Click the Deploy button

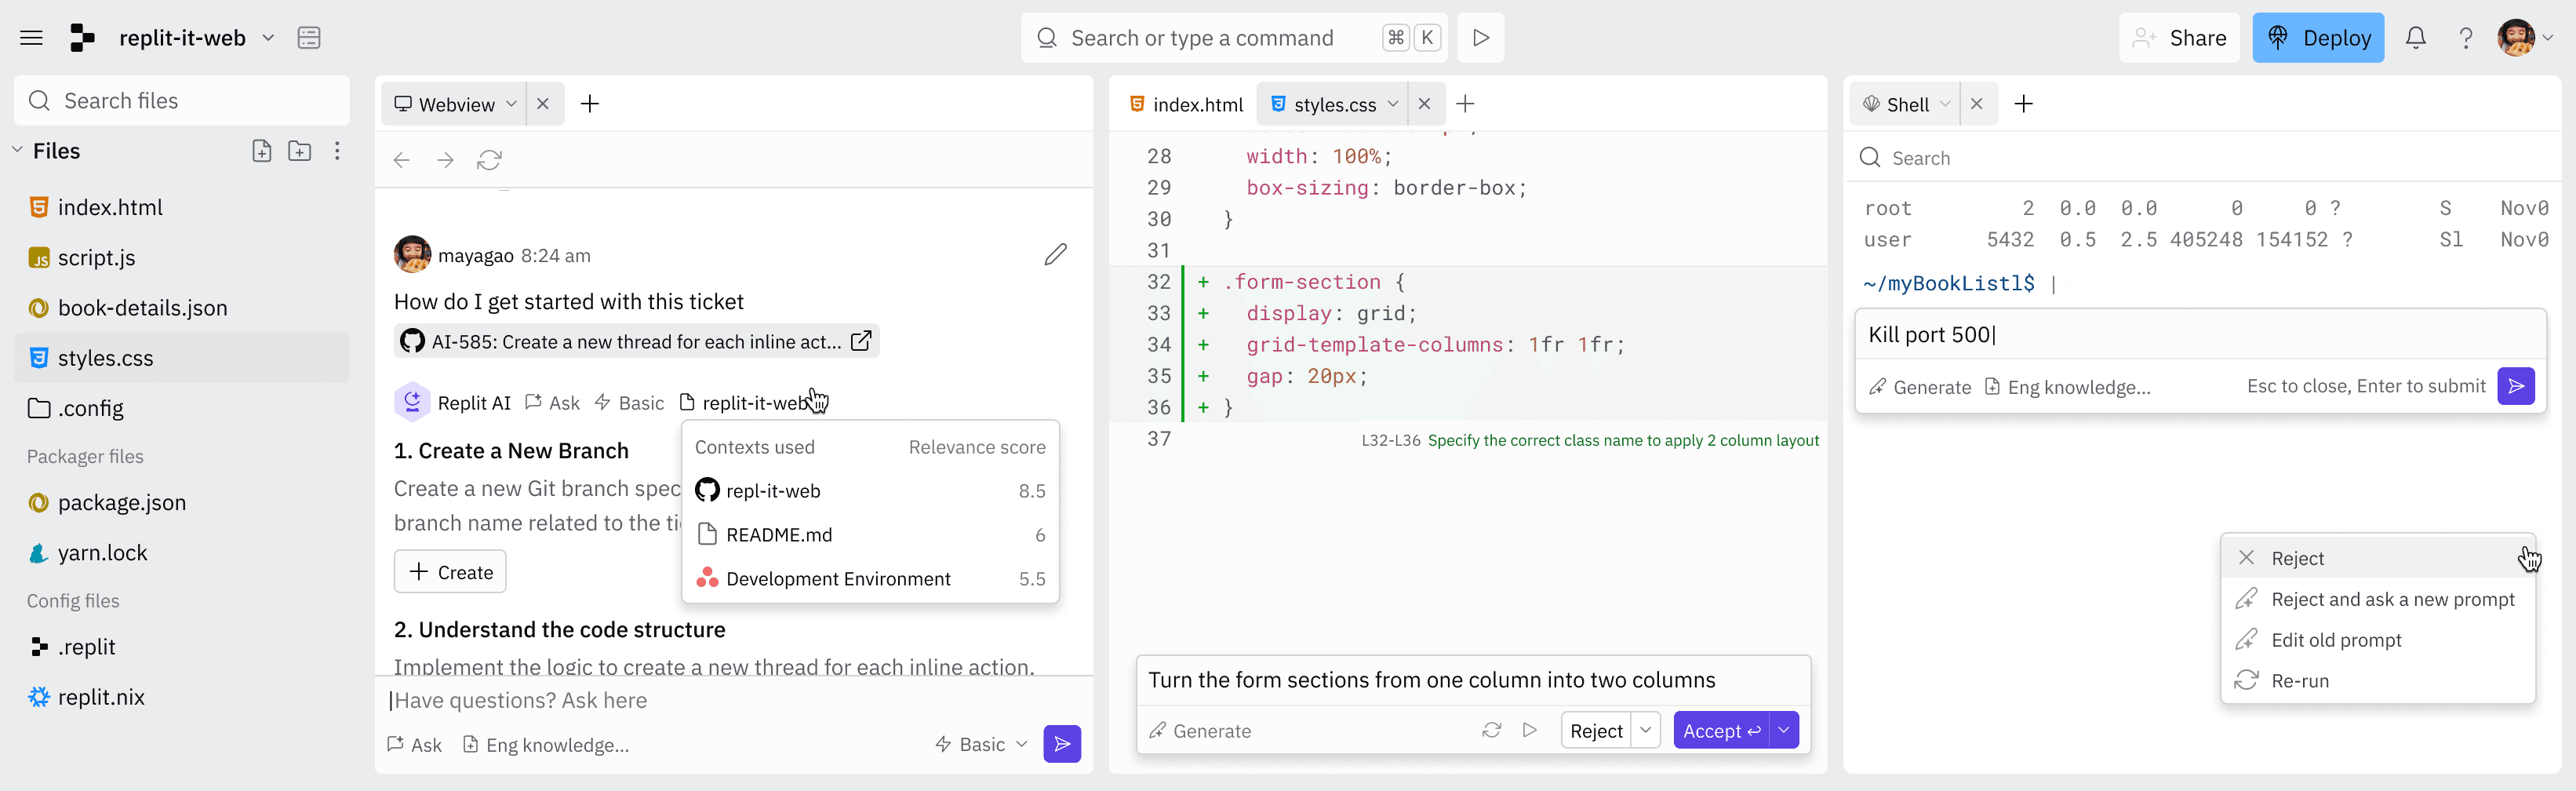point(2317,38)
